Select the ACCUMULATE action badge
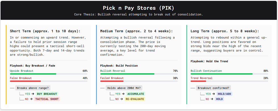This screenshot has height=111, width=278. [x=136, y=94]
